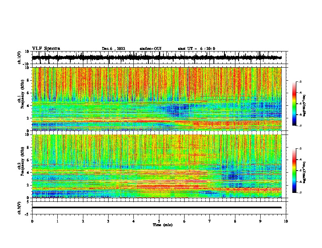The width and height of the screenshot is (322, 248).
Task: Click the "station=OUI" header label
Action: click(x=150, y=49)
